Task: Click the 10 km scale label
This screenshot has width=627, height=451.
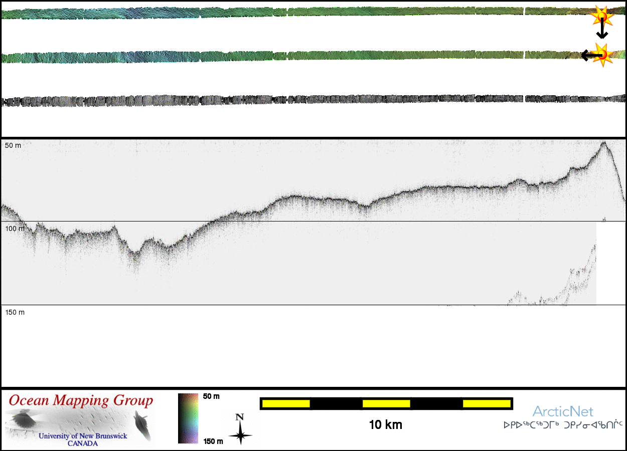Action: click(385, 425)
